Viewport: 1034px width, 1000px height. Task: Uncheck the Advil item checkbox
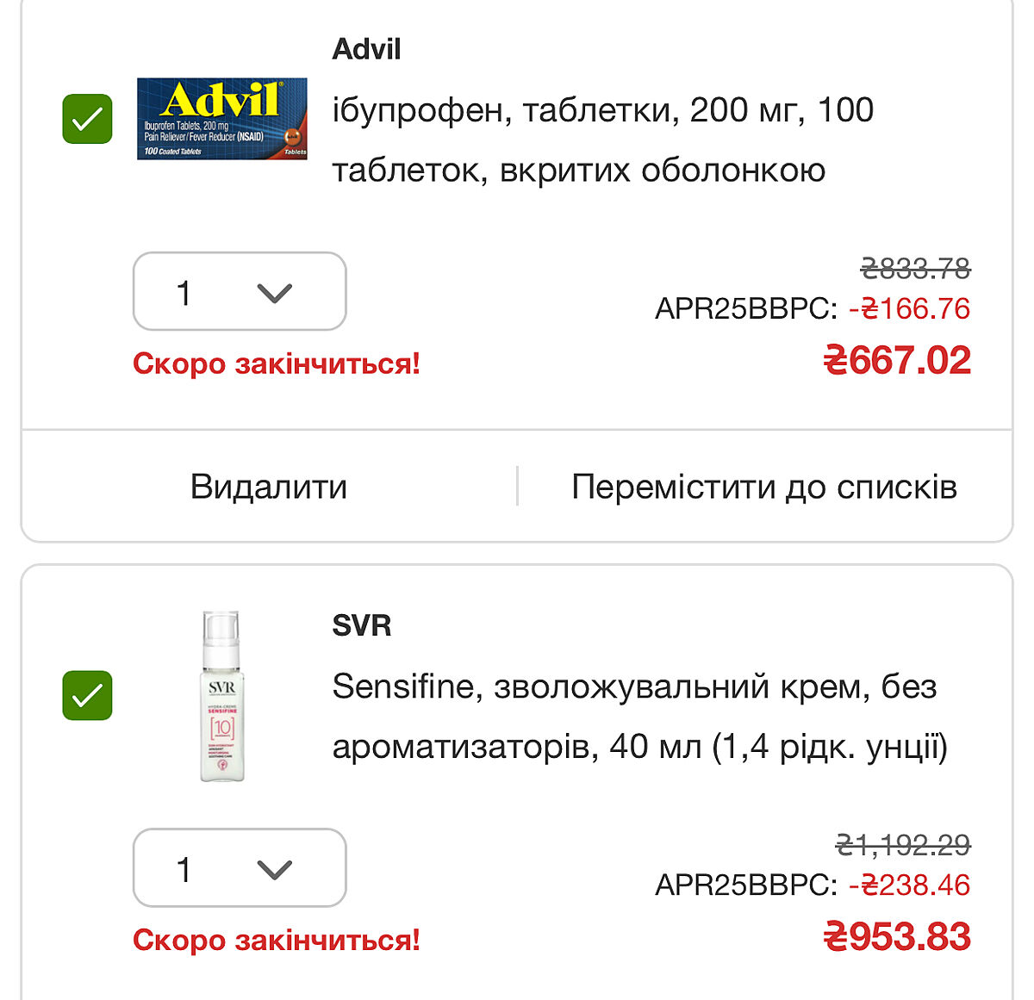87,119
